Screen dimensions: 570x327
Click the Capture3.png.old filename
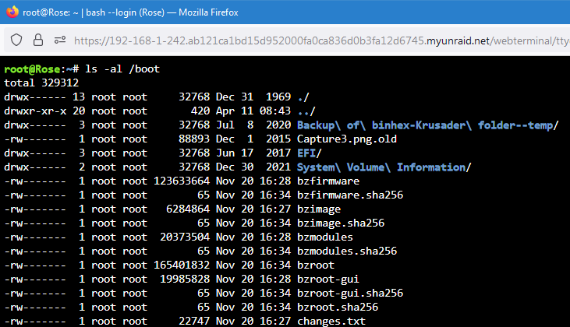coord(347,139)
